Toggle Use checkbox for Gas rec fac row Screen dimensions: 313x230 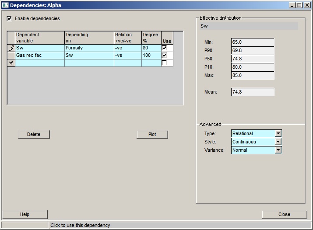(x=164, y=56)
